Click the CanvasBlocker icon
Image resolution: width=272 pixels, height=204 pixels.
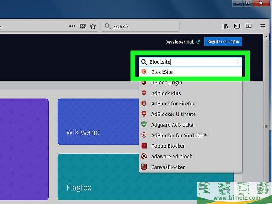pyautogui.click(x=144, y=167)
